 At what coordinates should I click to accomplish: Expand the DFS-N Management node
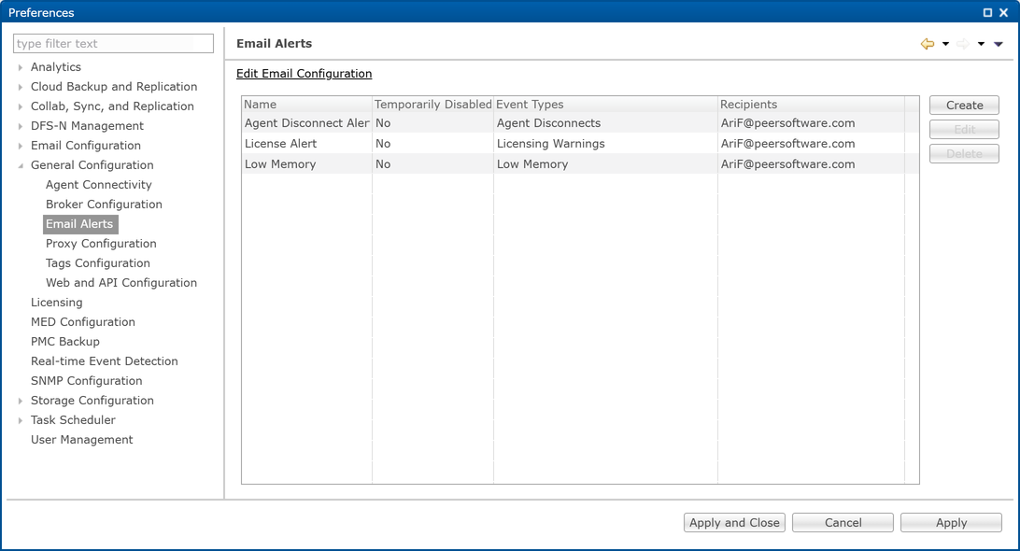[21, 126]
